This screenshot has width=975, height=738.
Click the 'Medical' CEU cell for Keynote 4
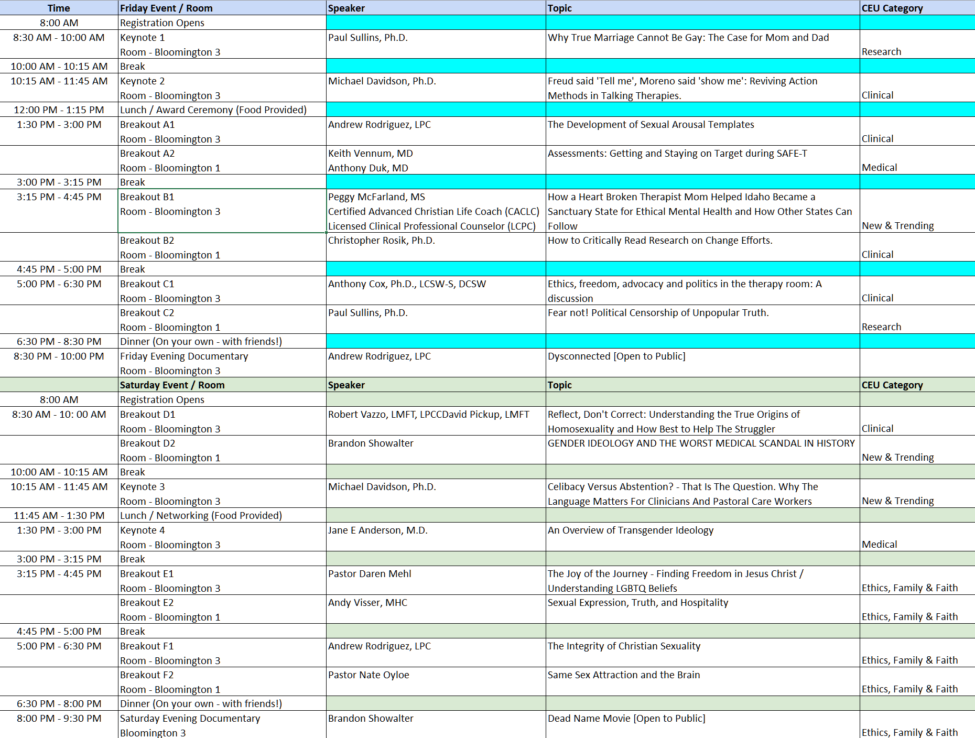coord(917,537)
